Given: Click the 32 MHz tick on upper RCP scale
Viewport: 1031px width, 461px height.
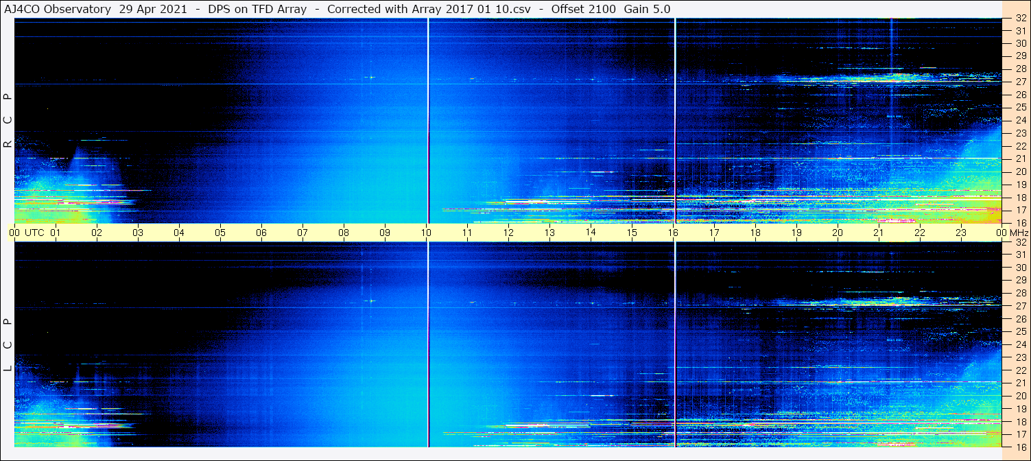Looking at the screenshot, I should [1020, 19].
